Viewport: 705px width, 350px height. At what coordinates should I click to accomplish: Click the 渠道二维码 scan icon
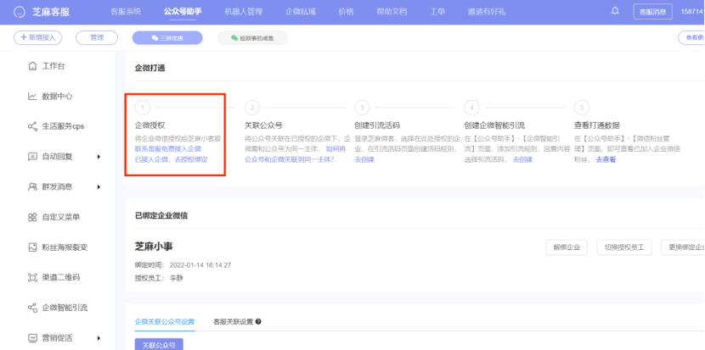point(32,277)
